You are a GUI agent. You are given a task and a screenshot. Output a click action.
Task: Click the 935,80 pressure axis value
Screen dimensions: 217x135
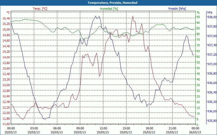(212, 120)
